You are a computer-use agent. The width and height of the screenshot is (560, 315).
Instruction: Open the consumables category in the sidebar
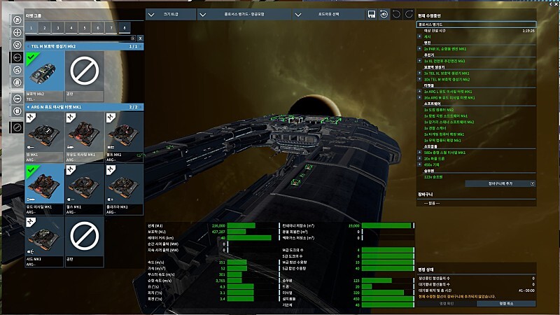(x=17, y=83)
